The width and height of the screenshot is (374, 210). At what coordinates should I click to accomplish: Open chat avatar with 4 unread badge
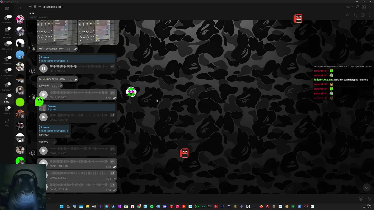click(20, 137)
